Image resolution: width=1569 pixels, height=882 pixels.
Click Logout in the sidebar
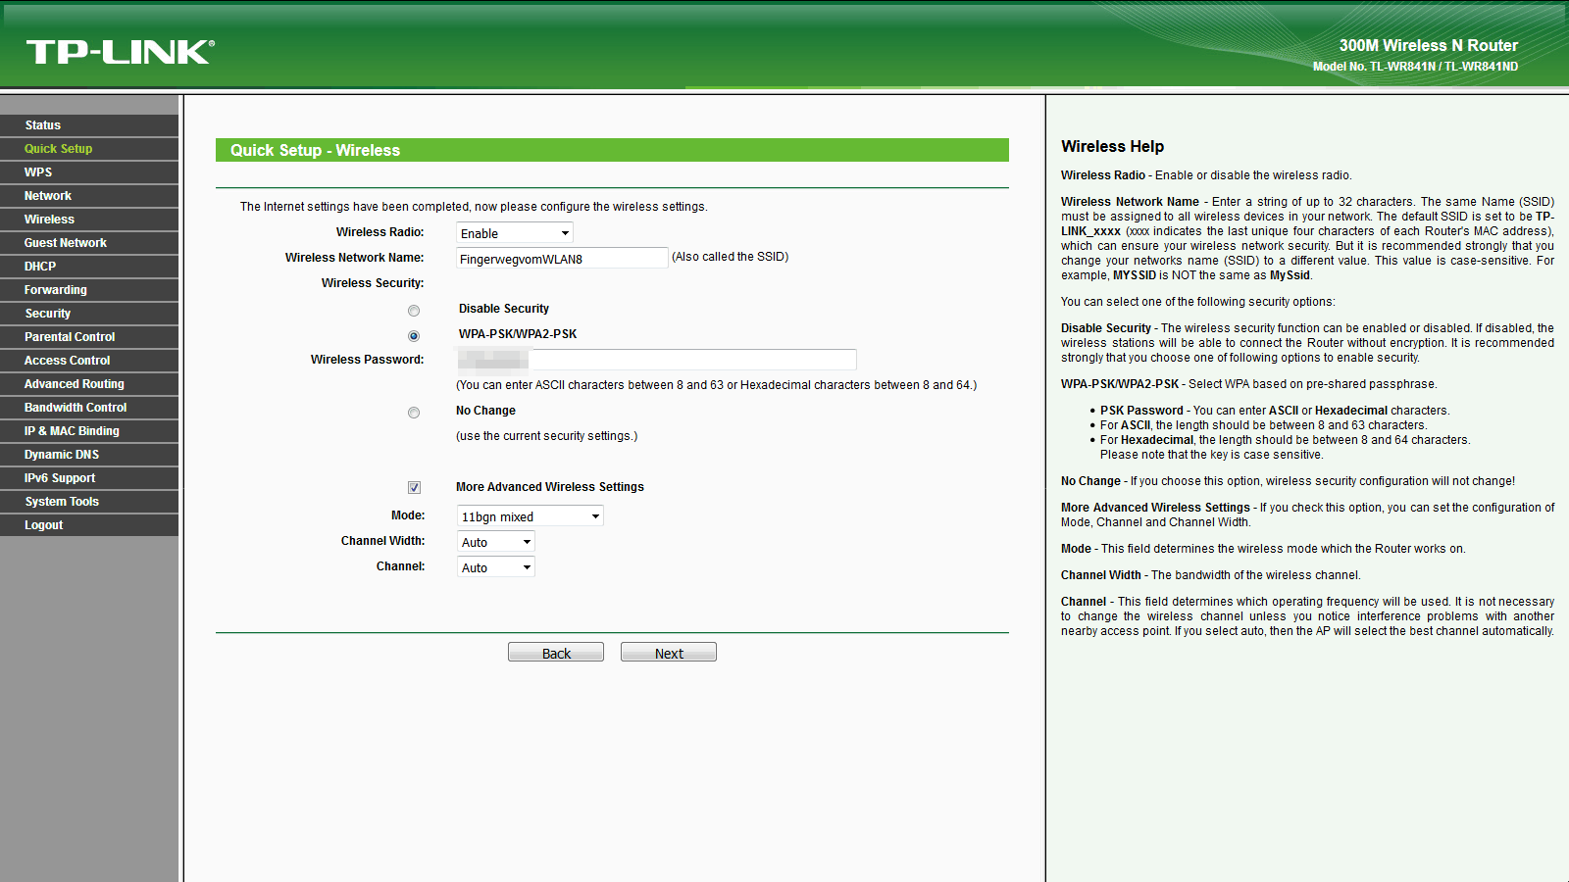89,525
